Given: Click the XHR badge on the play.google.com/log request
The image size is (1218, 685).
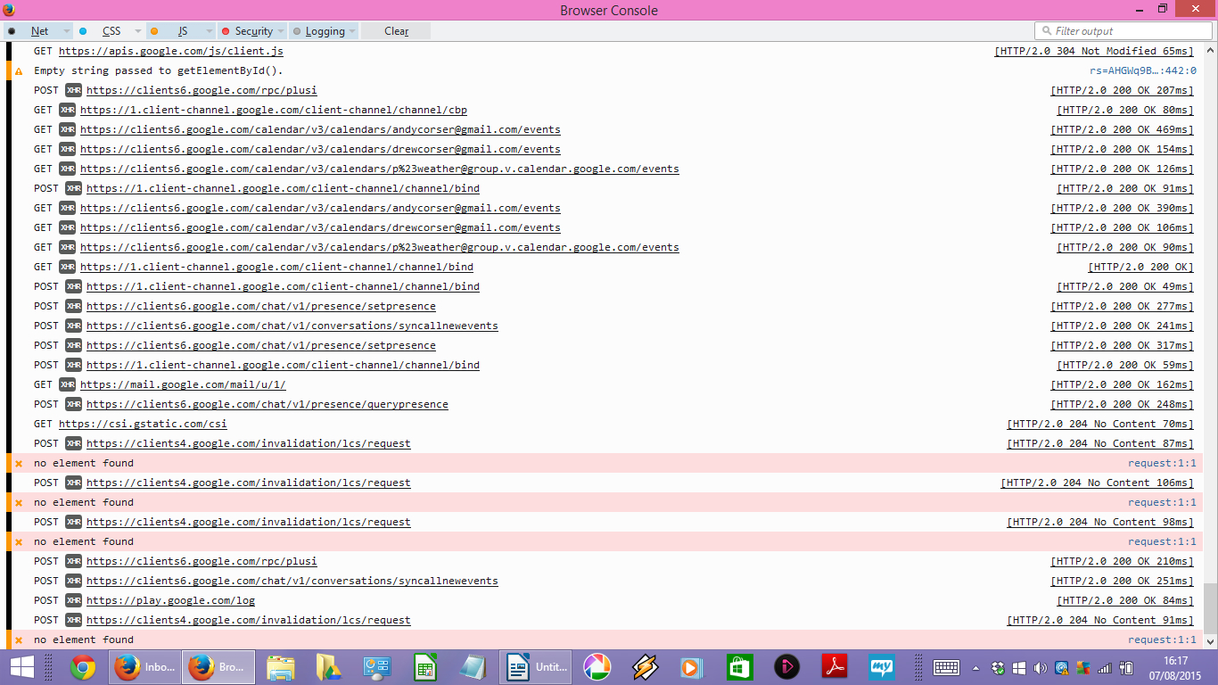Looking at the screenshot, I should click(74, 600).
